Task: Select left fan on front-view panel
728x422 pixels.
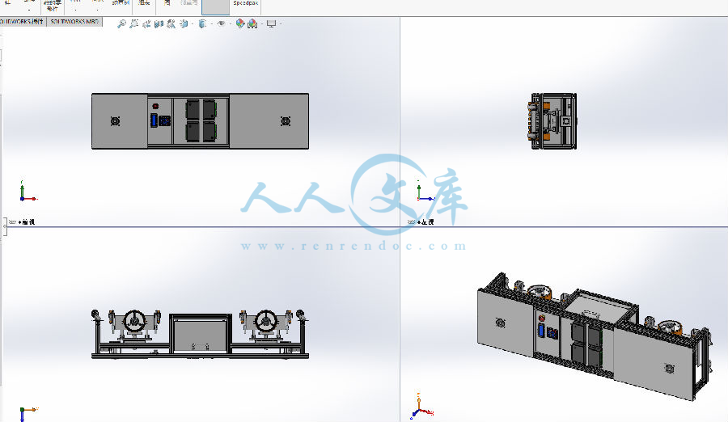Action: (x=115, y=121)
